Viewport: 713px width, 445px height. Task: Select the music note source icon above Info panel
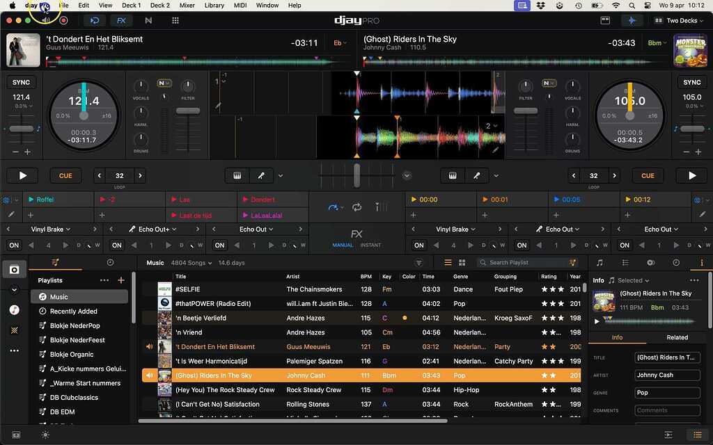(600, 263)
